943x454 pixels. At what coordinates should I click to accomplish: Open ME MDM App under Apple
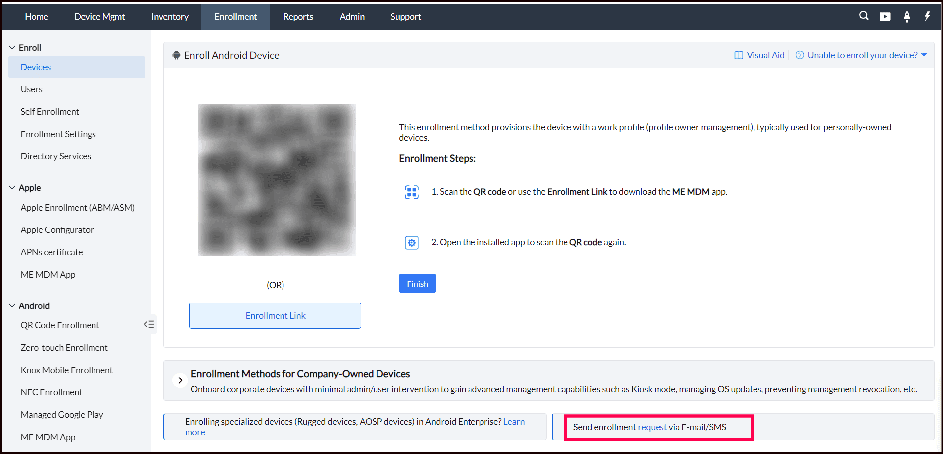[48, 275]
